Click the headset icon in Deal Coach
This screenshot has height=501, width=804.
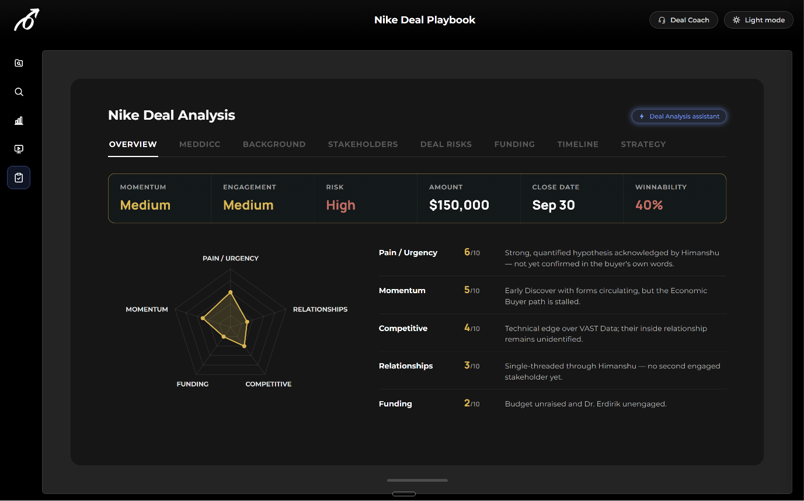click(x=662, y=20)
